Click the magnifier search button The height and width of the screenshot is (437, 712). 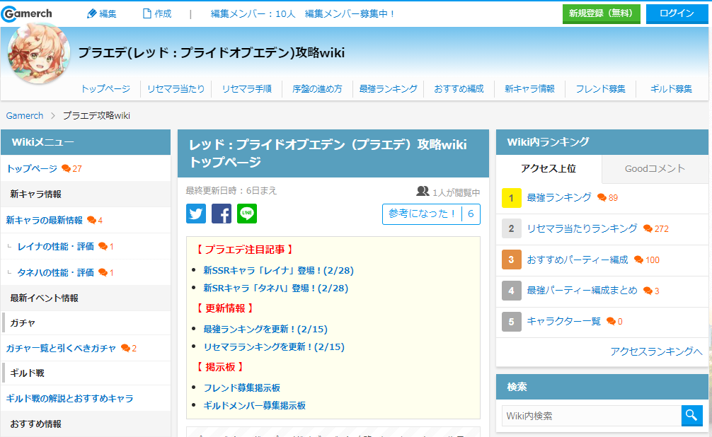point(691,415)
